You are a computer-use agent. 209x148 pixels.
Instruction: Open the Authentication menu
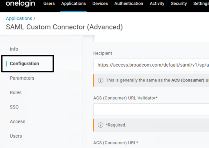128,4
